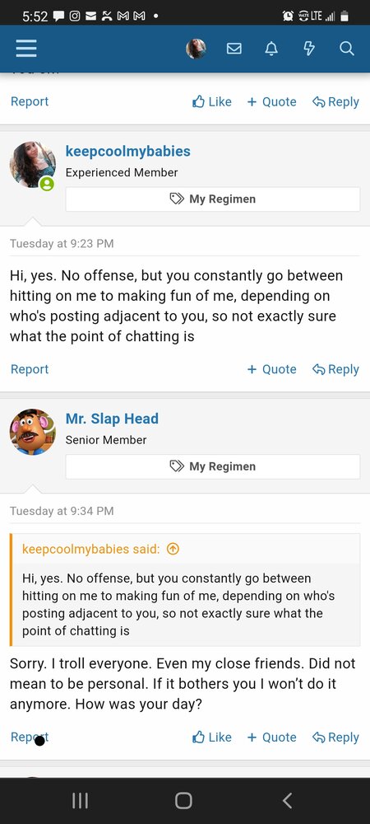This screenshot has height=824, width=370.
Task: Quote keepcoolmybabies' post
Action: 271,369
